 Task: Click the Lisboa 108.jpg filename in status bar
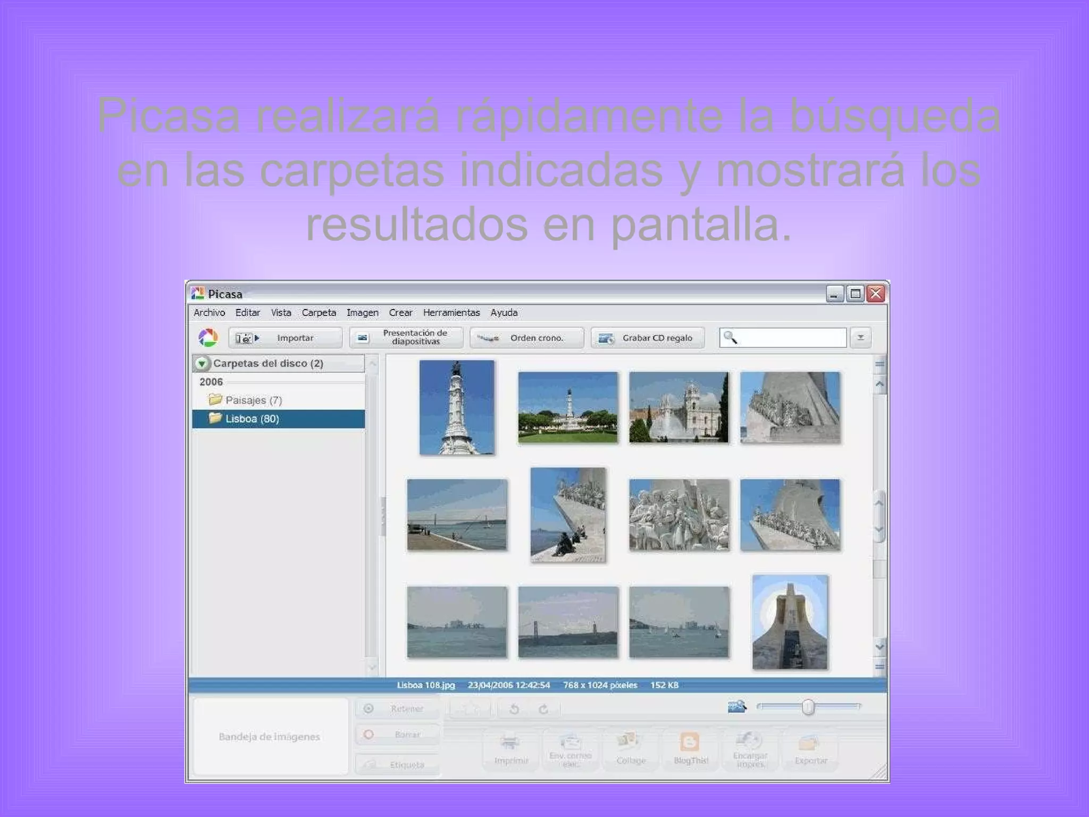tap(426, 685)
